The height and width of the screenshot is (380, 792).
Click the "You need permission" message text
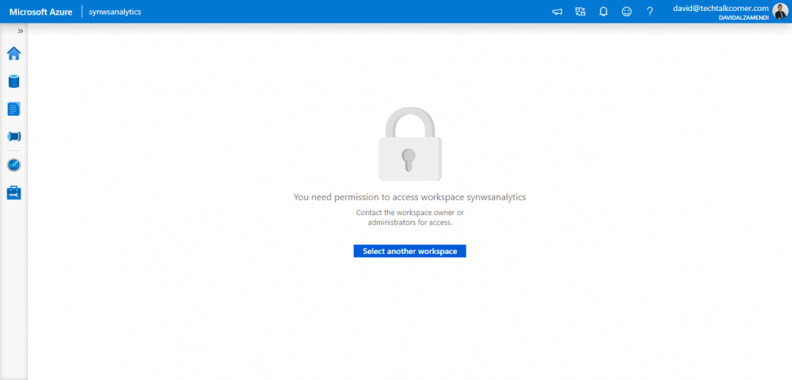pyautogui.click(x=410, y=197)
